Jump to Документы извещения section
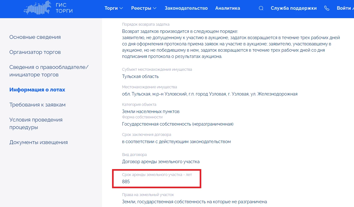Image resolution: width=354 pixels, height=207 pixels. pos(38,142)
